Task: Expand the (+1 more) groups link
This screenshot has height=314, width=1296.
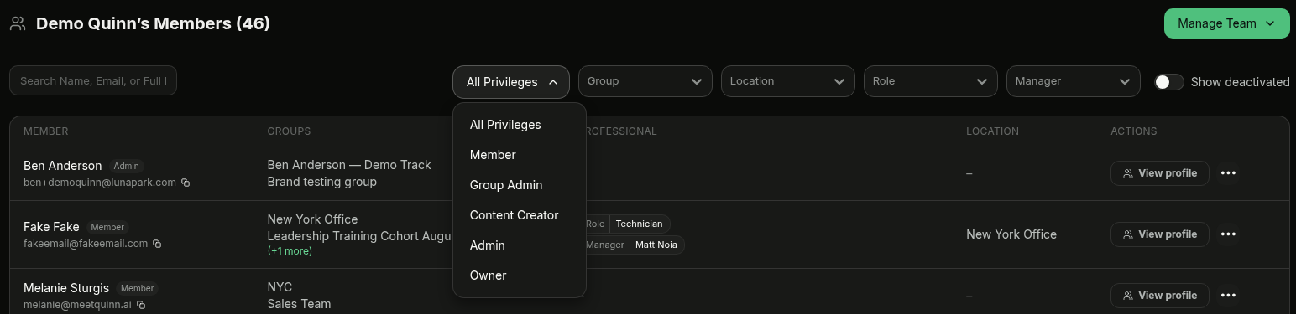Action: pos(290,251)
